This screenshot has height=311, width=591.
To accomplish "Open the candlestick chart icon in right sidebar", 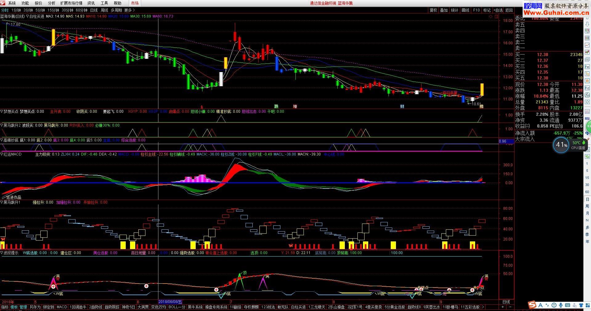I will click(x=587, y=52).
